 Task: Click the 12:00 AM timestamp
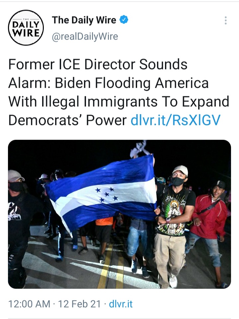tap(29, 304)
